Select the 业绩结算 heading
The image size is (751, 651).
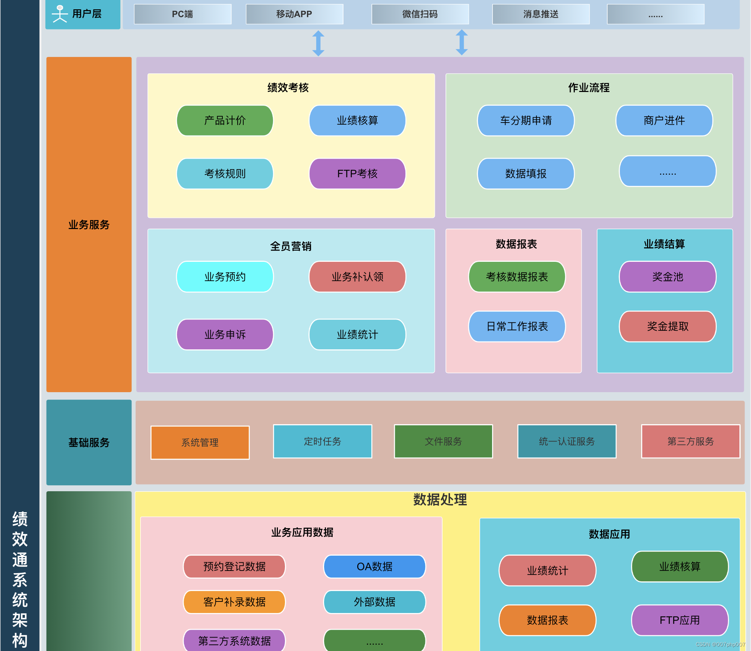click(x=665, y=244)
